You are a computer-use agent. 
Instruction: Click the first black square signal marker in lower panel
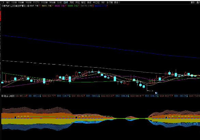tap(15, 117)
